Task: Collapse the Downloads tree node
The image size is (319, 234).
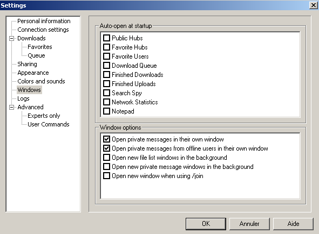Action: [x=12, y=38]
